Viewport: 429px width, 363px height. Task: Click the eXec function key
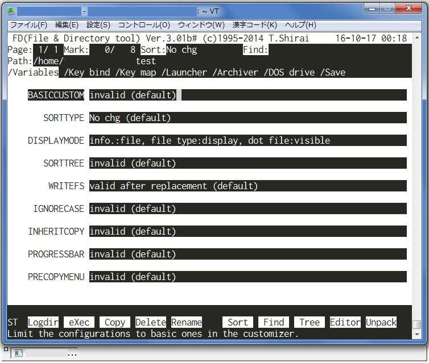coord(79,322)
